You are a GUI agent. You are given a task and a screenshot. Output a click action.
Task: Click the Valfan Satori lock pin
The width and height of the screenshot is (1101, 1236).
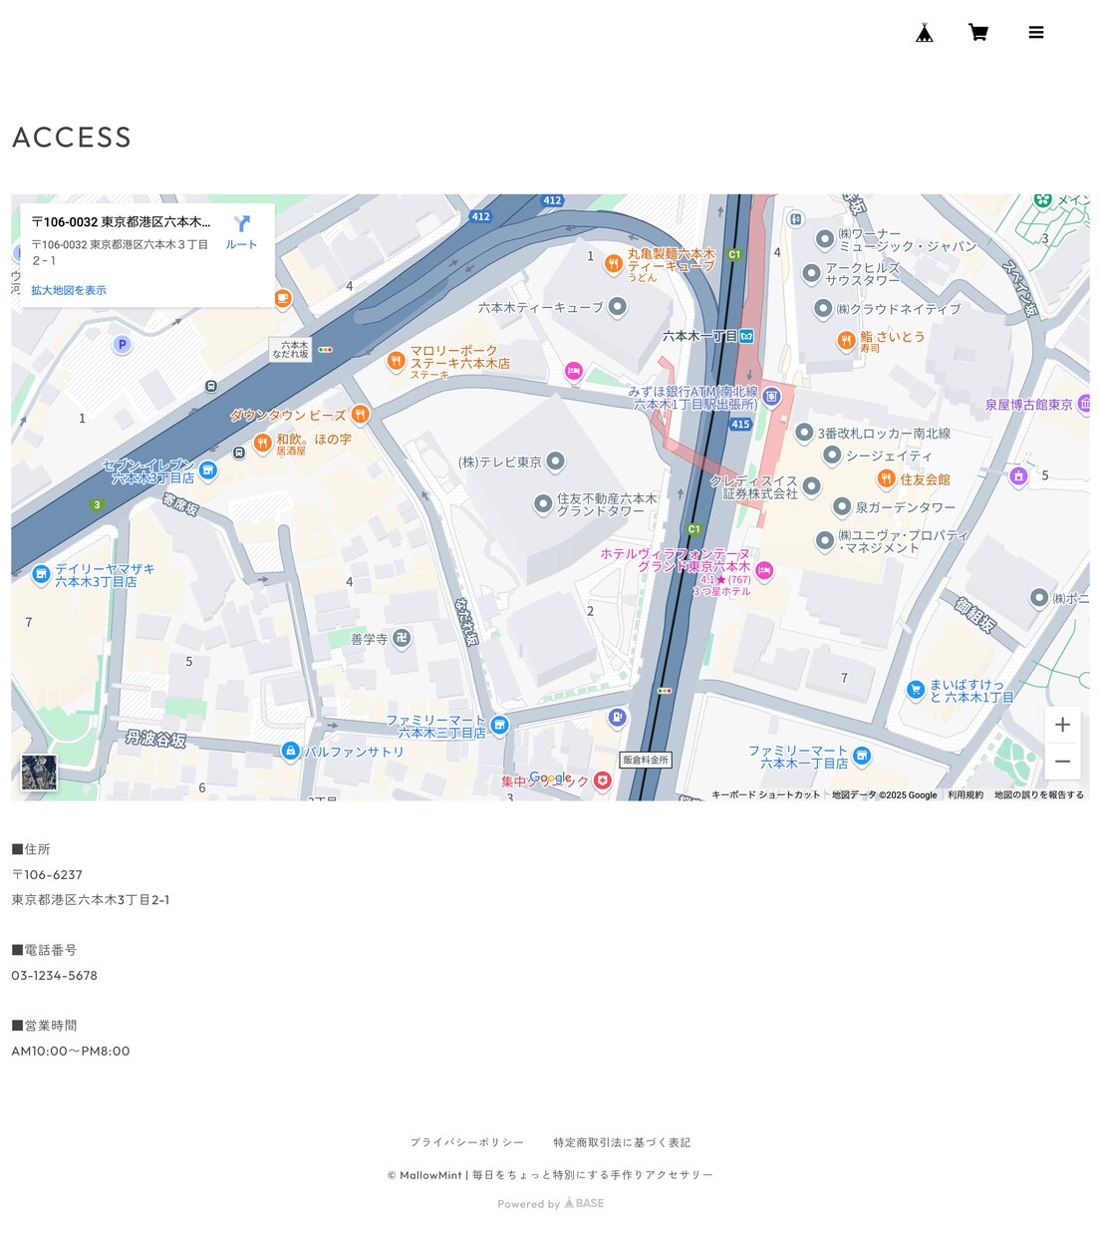click(x=290, y=751)
